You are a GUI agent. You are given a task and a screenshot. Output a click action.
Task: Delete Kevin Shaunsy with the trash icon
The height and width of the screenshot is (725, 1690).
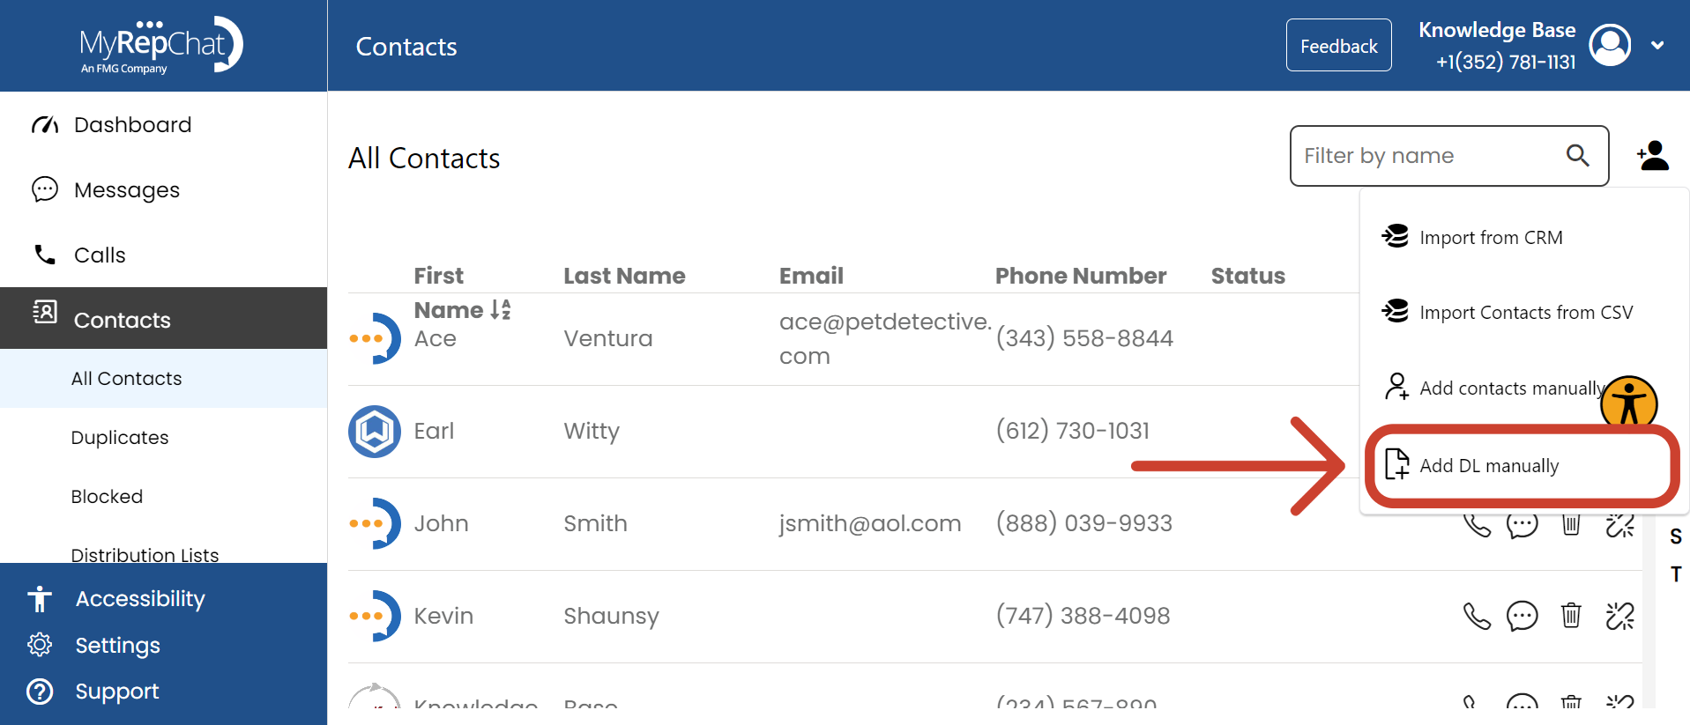point(1571,616)
